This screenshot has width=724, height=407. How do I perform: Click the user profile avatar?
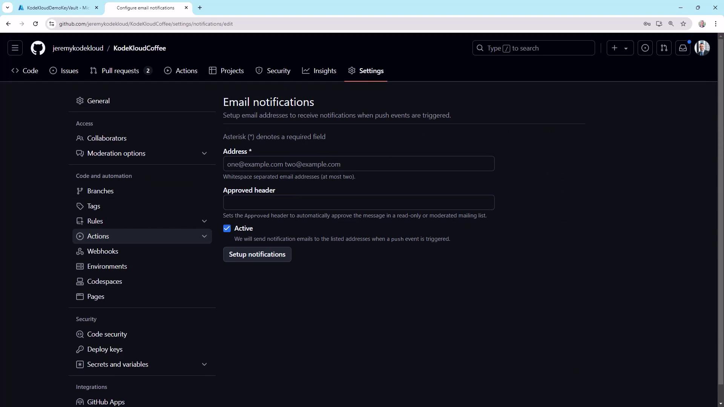click(x=702, y=48)
